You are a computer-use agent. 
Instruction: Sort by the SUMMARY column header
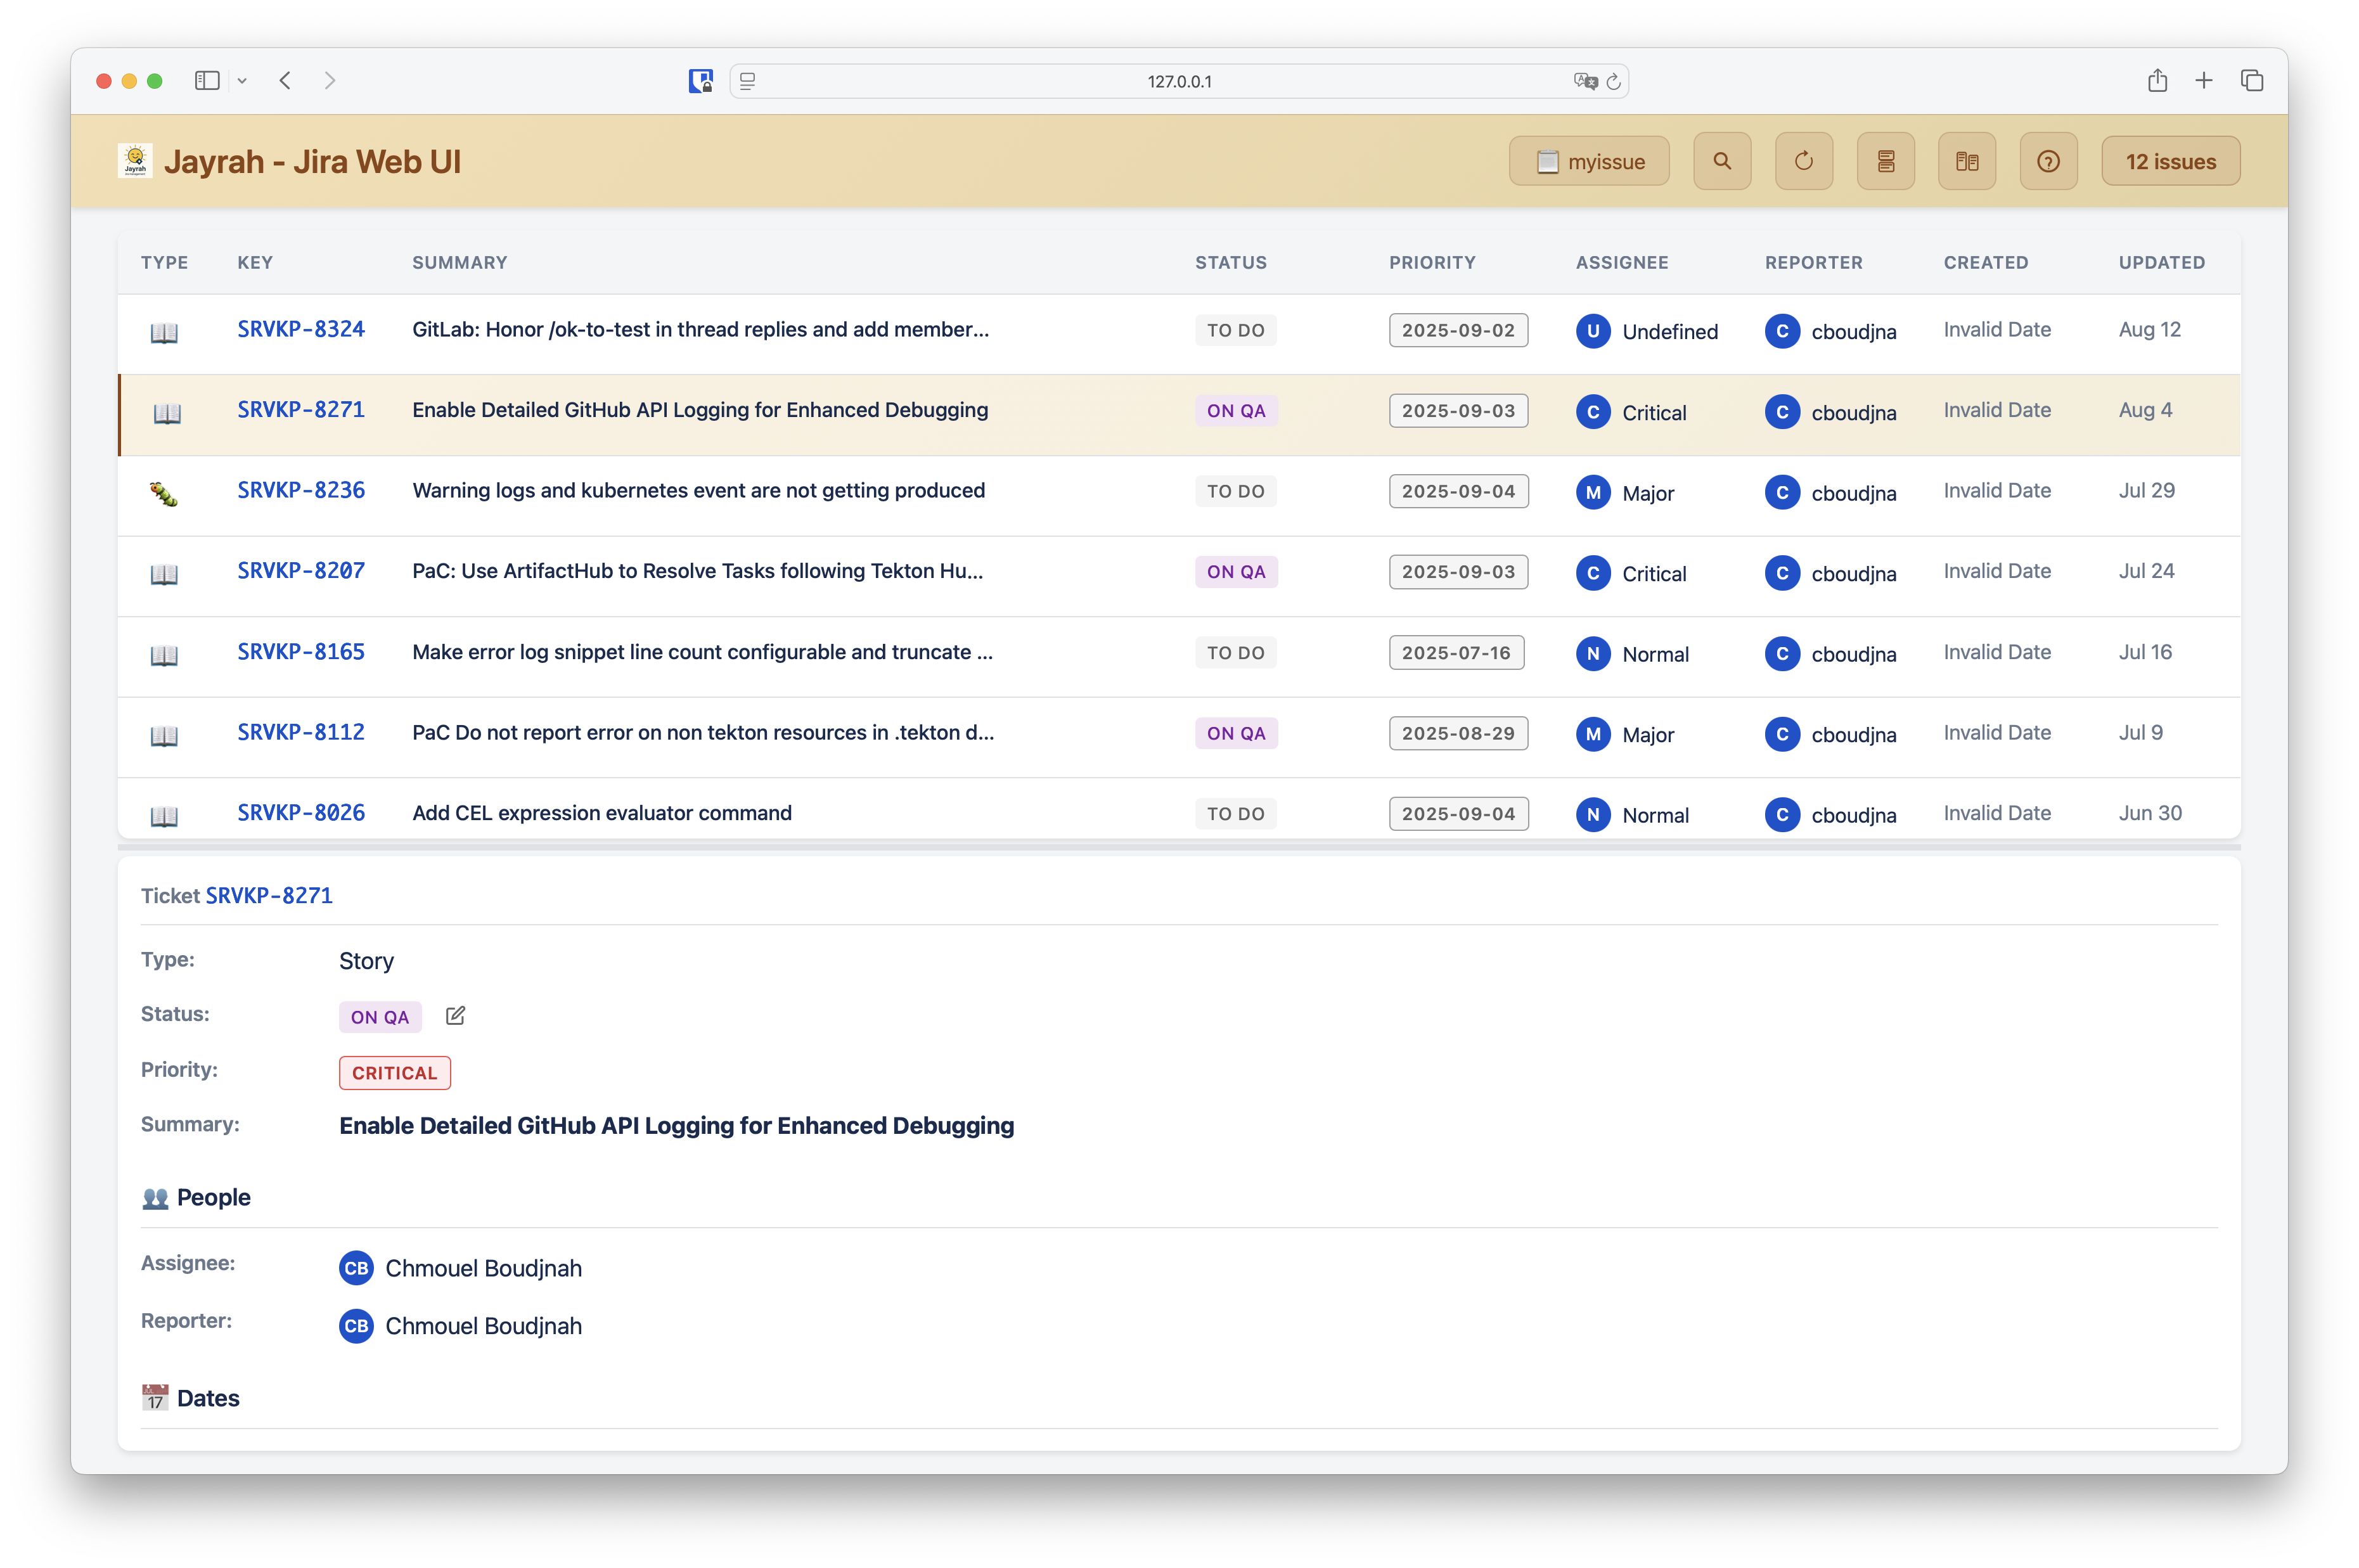460,262
